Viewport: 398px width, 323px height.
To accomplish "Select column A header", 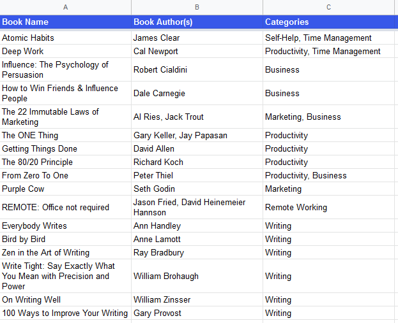I will pyautogui.click(x=66, y=7).
